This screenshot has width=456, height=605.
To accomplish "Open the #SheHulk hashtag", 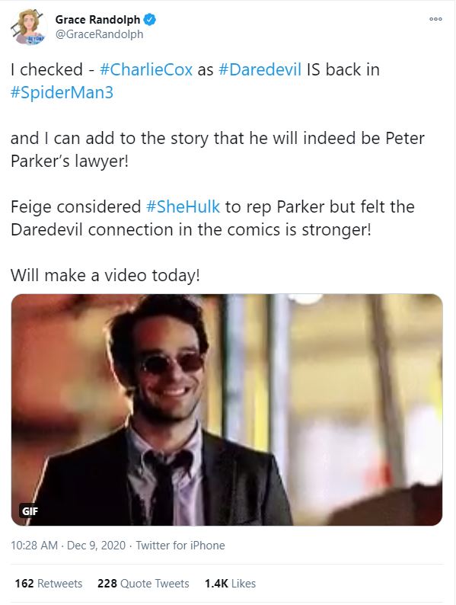I will pyautogui.click(x=183, y=206).
